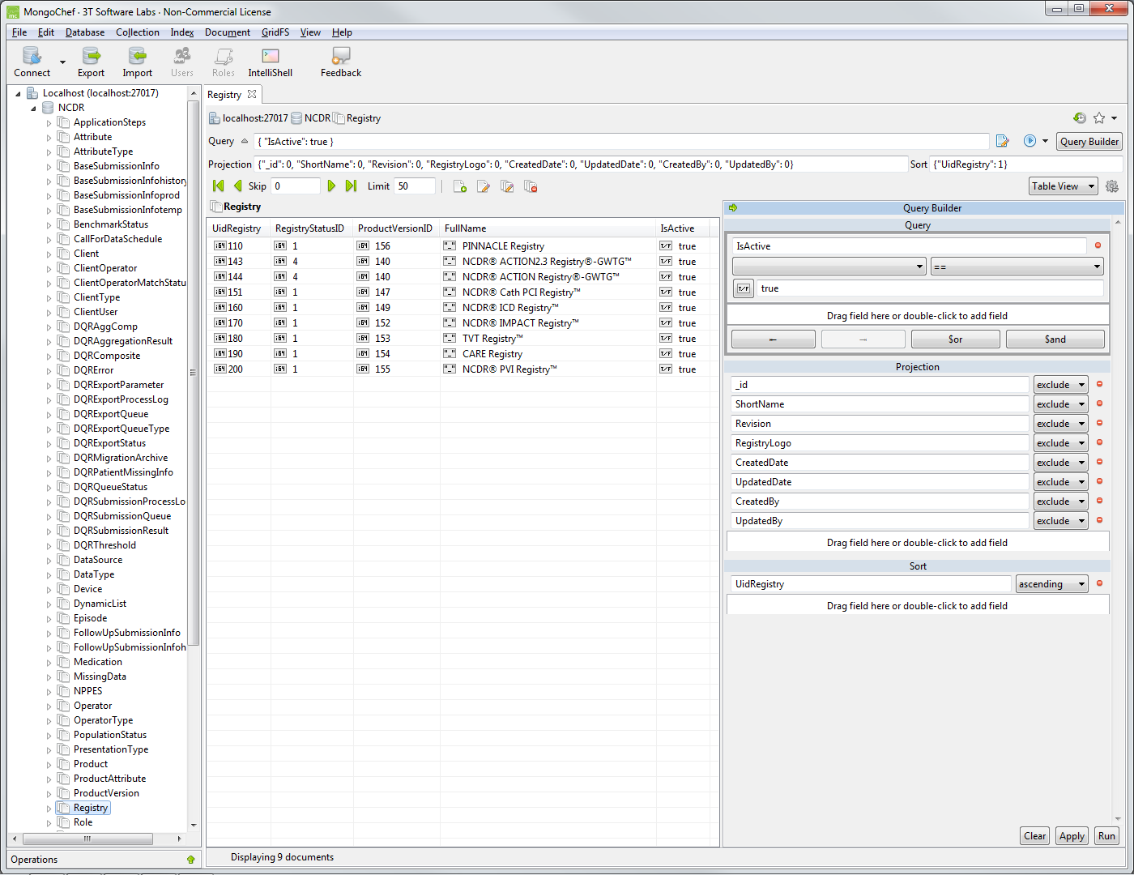The width and height of the screenshot is (1134, 875).
Task: Open the Collection menu
Action: (x=138, y=32)
